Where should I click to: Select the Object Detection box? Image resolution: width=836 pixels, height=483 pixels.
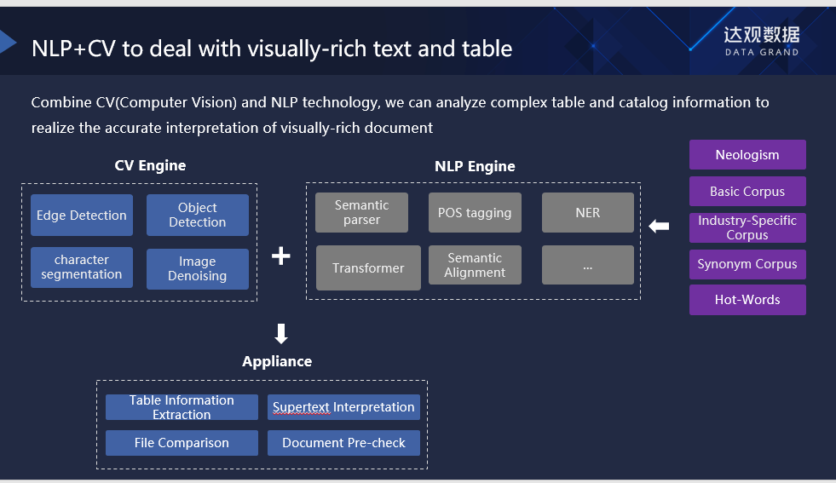[198, 215]
